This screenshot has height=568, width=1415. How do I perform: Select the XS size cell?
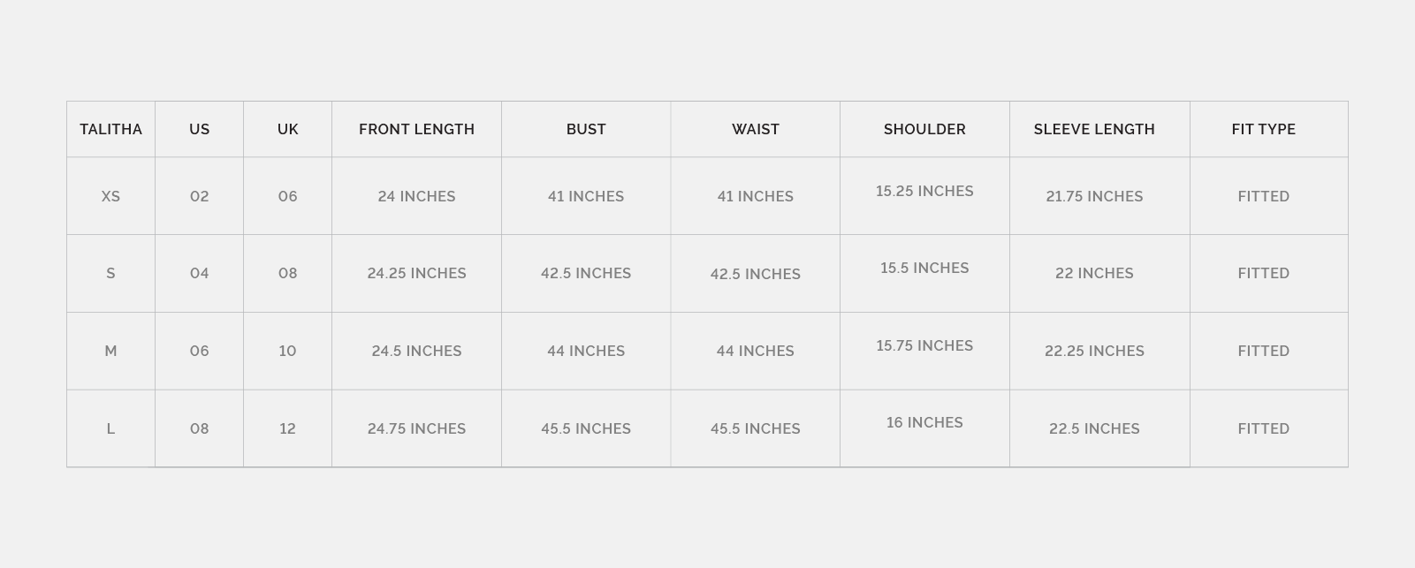(x=110, y=197)
